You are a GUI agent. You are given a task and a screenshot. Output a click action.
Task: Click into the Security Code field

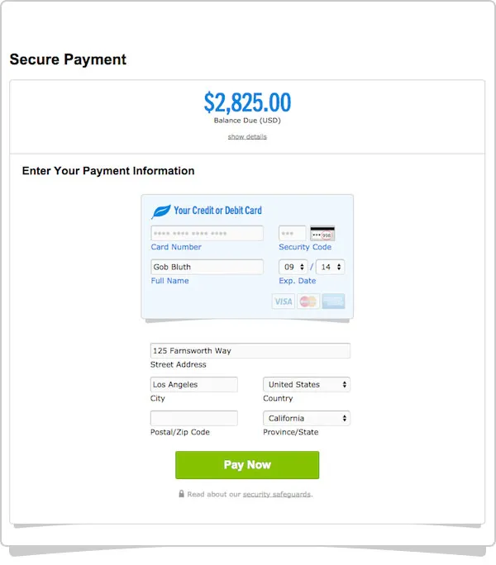tap(292, 234)
